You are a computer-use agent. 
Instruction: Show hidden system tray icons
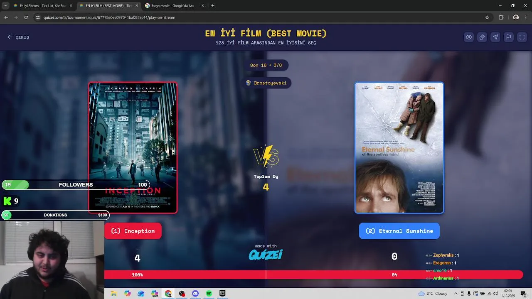tap(456, 294)
